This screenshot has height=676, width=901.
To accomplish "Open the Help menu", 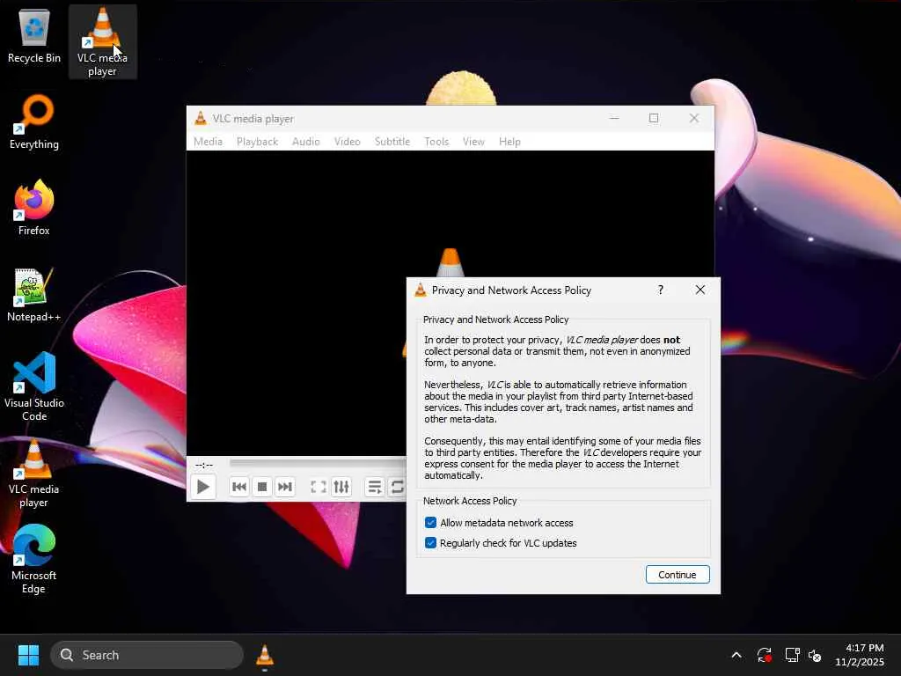I will point(509,142).
